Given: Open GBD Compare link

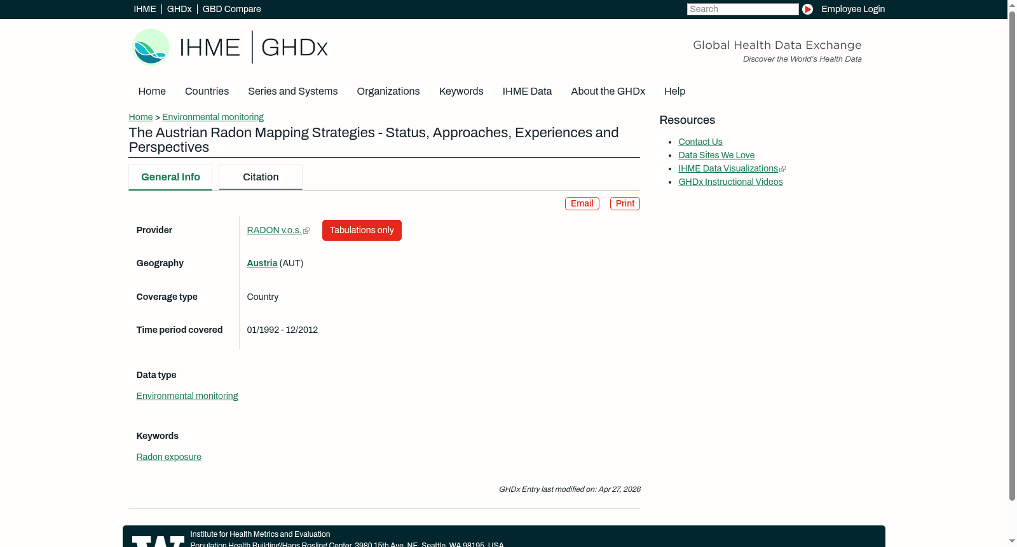Looking at the screenshot, I should click(x=231, y=9).
